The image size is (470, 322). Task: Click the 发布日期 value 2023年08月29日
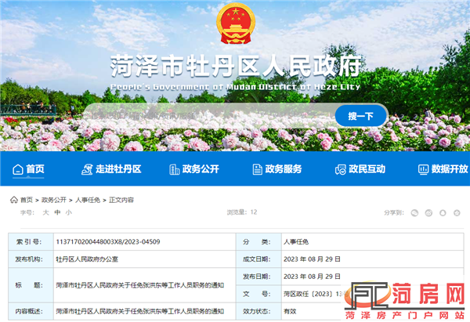coord(312,277)
